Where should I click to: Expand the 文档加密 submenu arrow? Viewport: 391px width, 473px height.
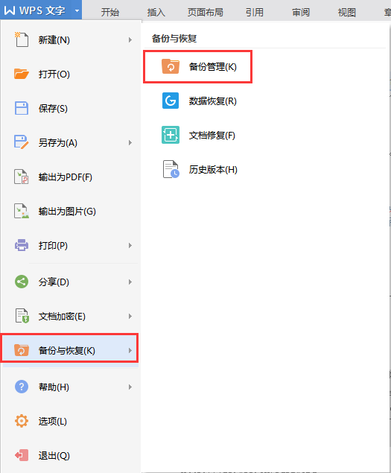[130, 316]
